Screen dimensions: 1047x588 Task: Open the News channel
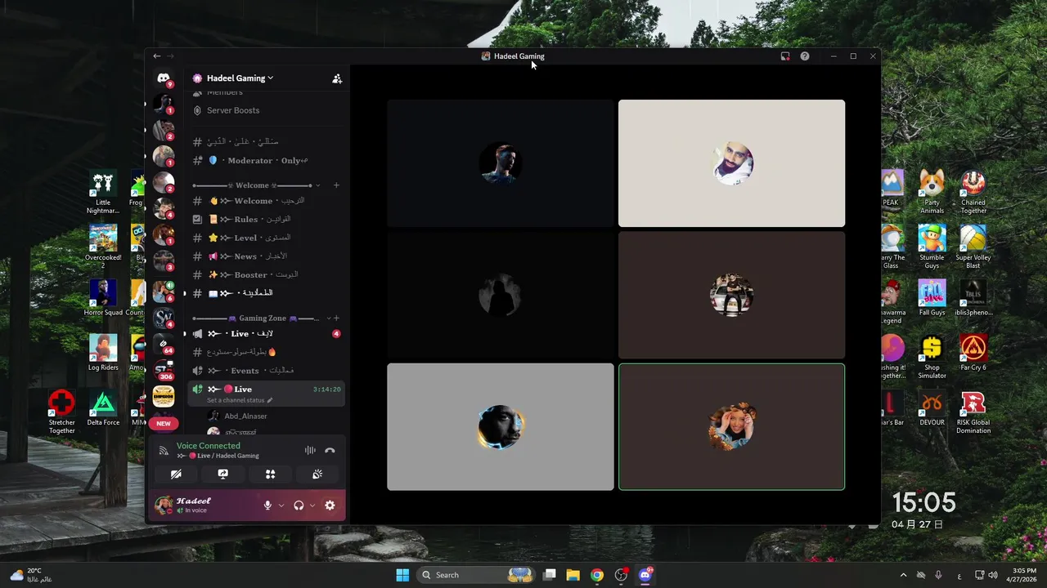(266, 256)
